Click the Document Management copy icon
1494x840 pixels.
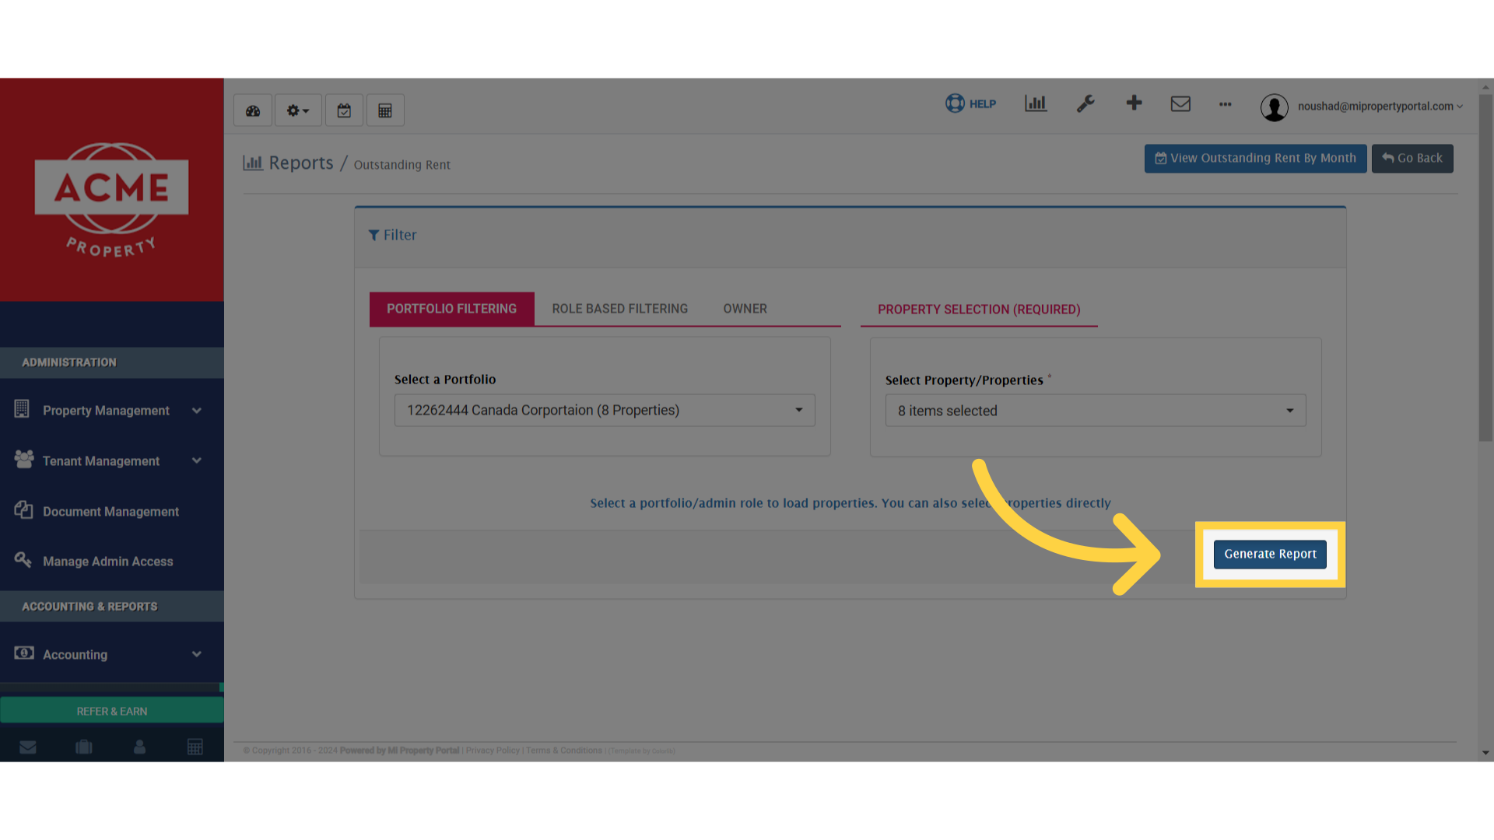pos(23,510)
